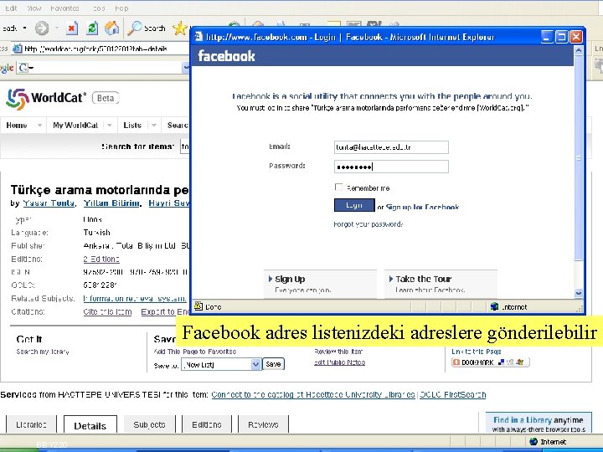Viewport: 603px width, 452px height.
Task: Open the Home menu dropdown arrow
Action: (39, 126)
